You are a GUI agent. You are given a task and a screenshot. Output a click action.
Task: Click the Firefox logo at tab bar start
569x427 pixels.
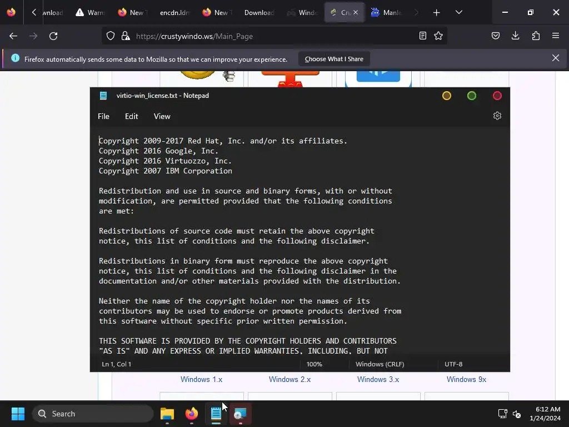point(11,12)
